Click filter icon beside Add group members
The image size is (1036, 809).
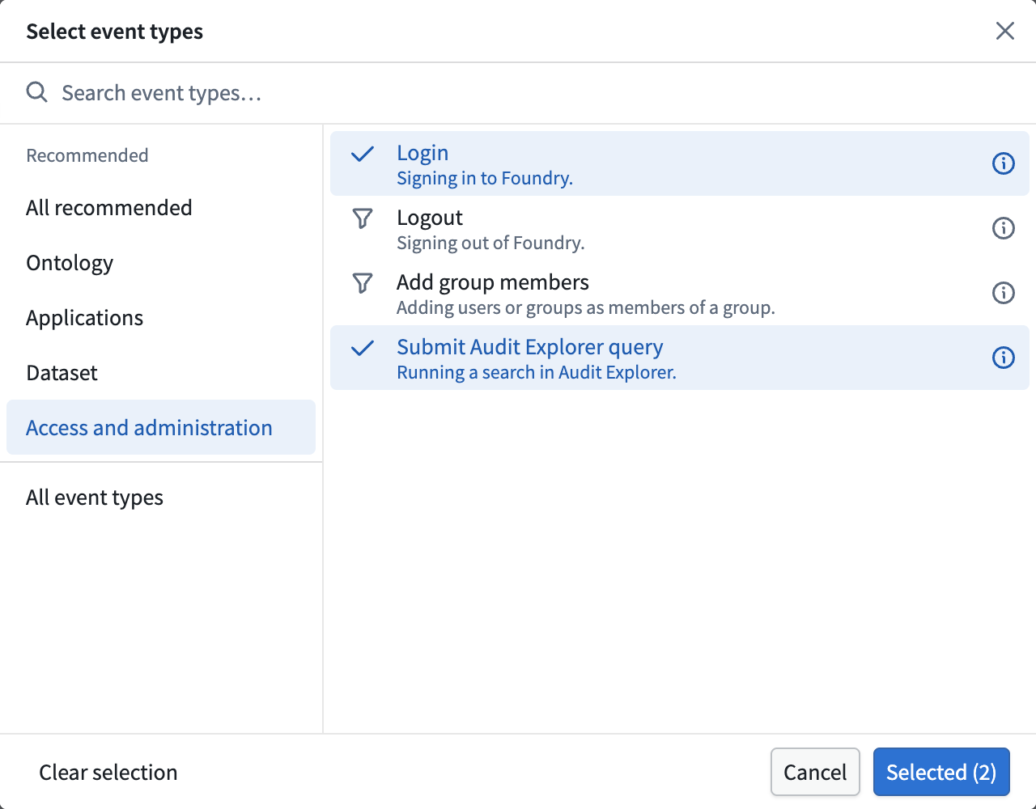point(363,283)
